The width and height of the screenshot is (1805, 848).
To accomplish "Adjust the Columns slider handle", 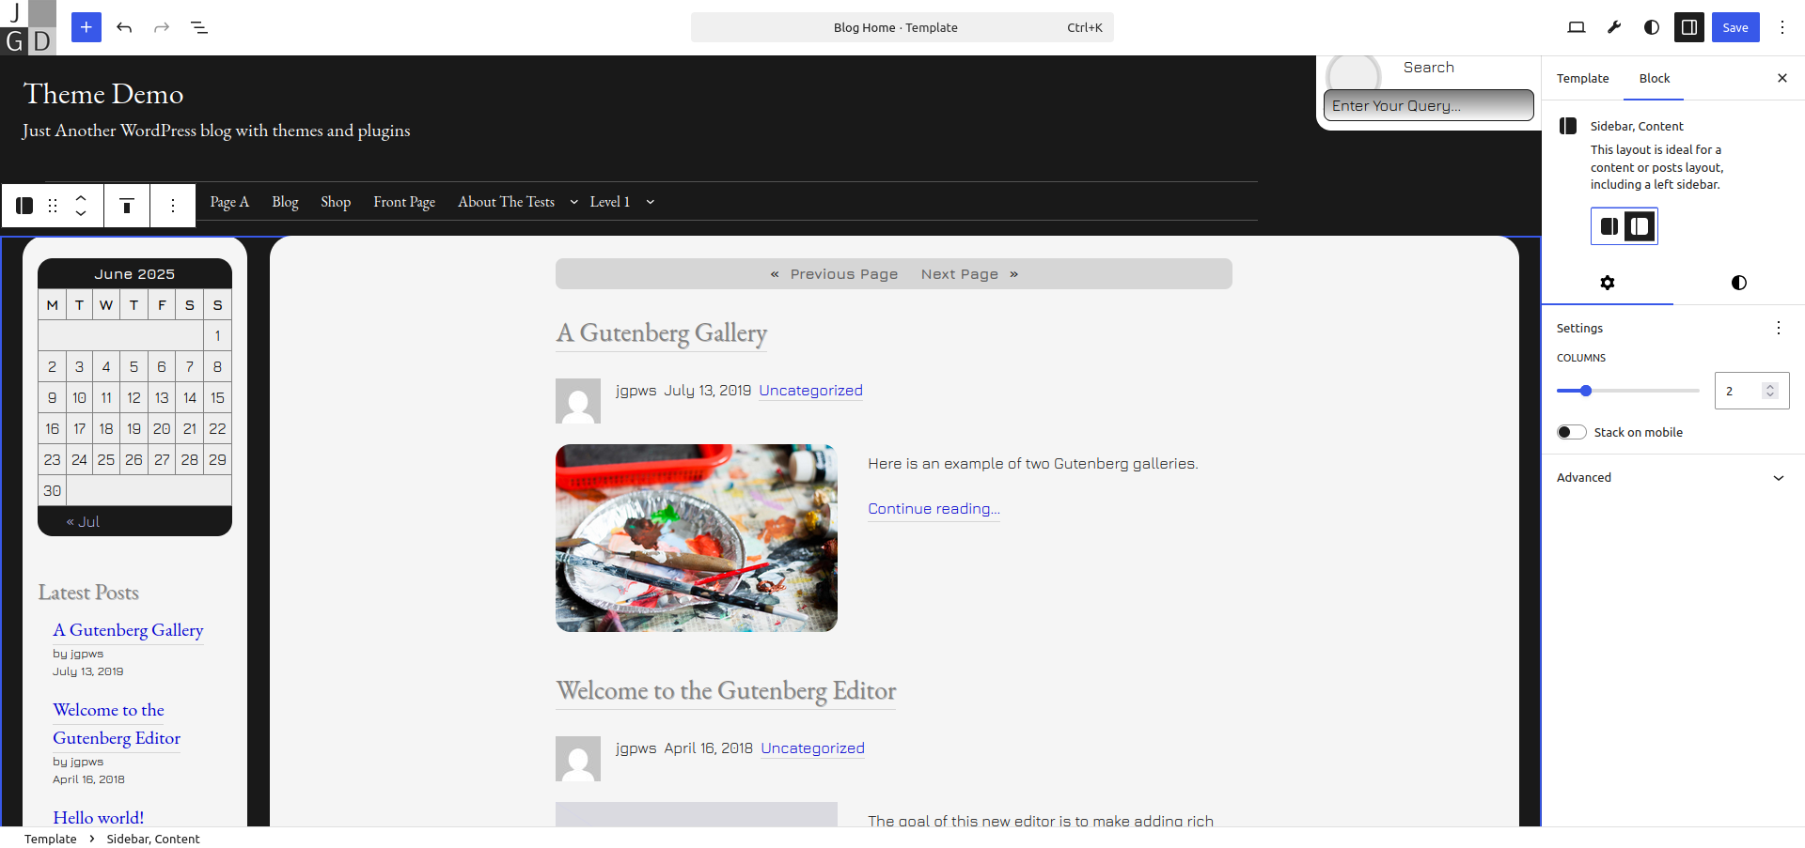I will point(1586,391).
